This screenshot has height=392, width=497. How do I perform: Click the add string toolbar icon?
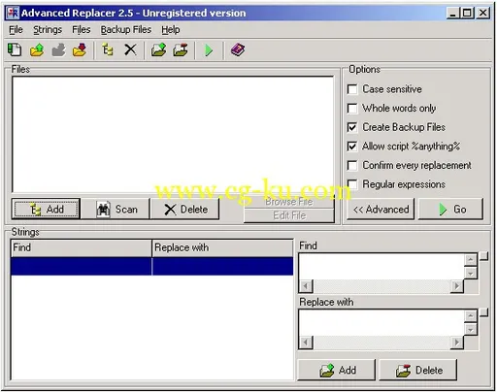coord(158,50)
